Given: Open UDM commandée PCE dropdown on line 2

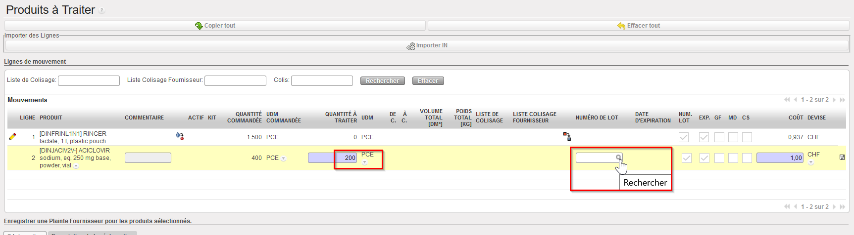Looking at the screenshot, I should click(x=284, y=158).
